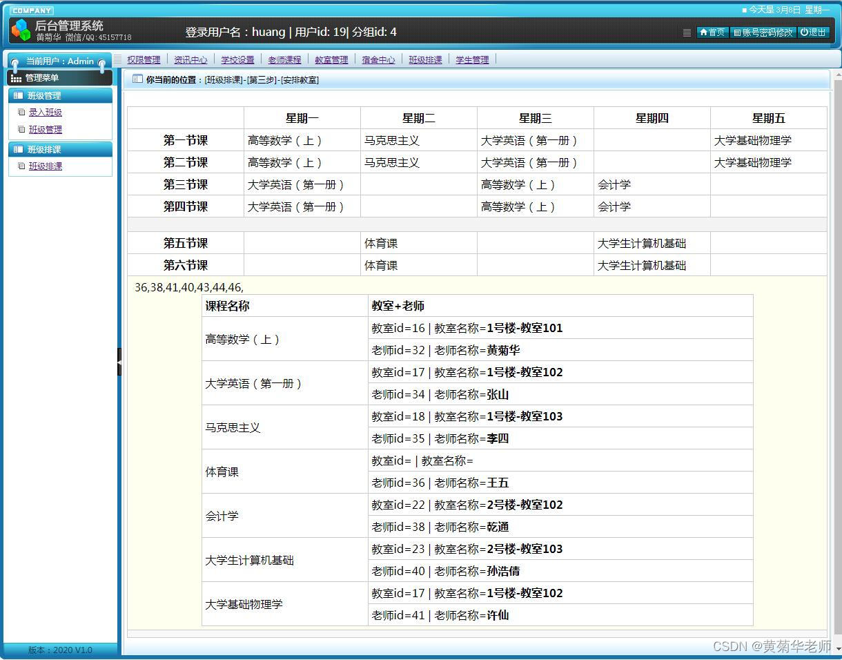Screen dimensions: 842x660
Task: Open 账号密码修改 account password page
Action: (763, 32)
